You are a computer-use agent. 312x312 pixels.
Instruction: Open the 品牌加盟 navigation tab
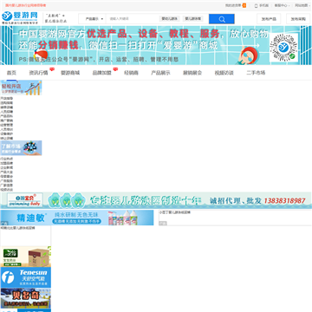[x=102, y=73]
